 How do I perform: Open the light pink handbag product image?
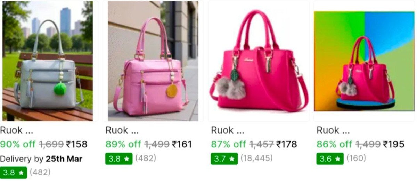point(153,61)
